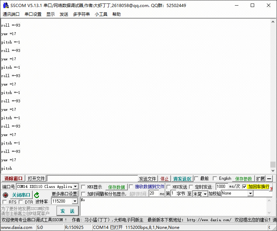The image size is (277, 231).
Task: Click the send area scroll down arrow
Action: pyautogui.click(x=269, y=213)
